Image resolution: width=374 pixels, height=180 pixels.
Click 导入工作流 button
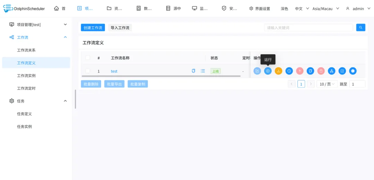[120, 28]
